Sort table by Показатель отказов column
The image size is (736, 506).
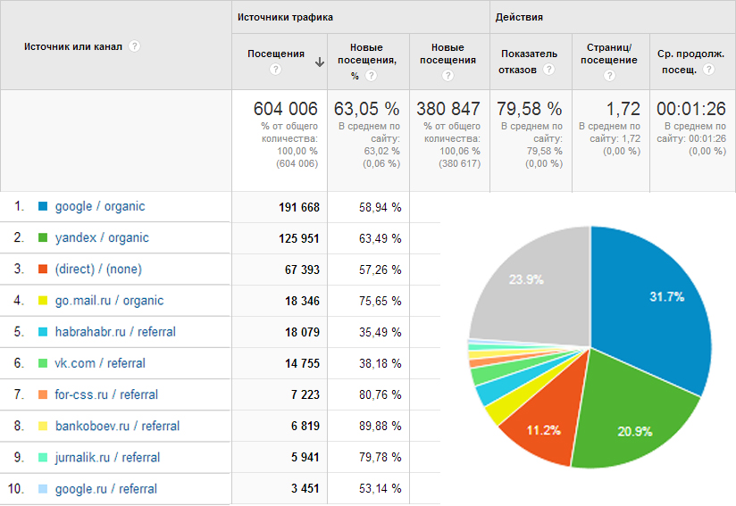click(x=529, y=61)
